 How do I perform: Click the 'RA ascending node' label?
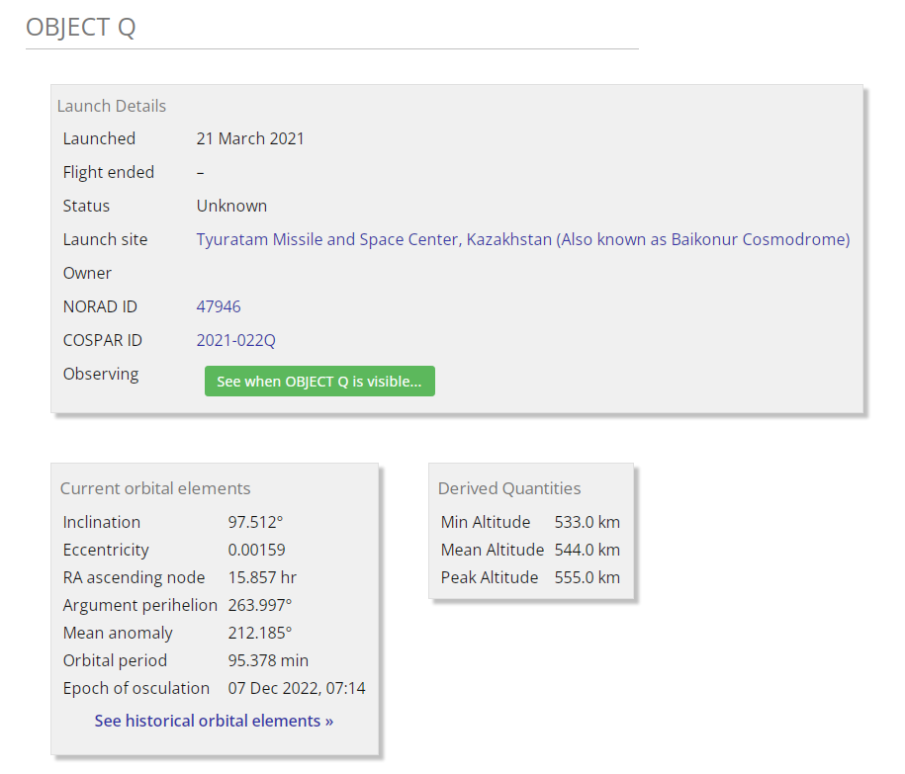pos(134,577)
